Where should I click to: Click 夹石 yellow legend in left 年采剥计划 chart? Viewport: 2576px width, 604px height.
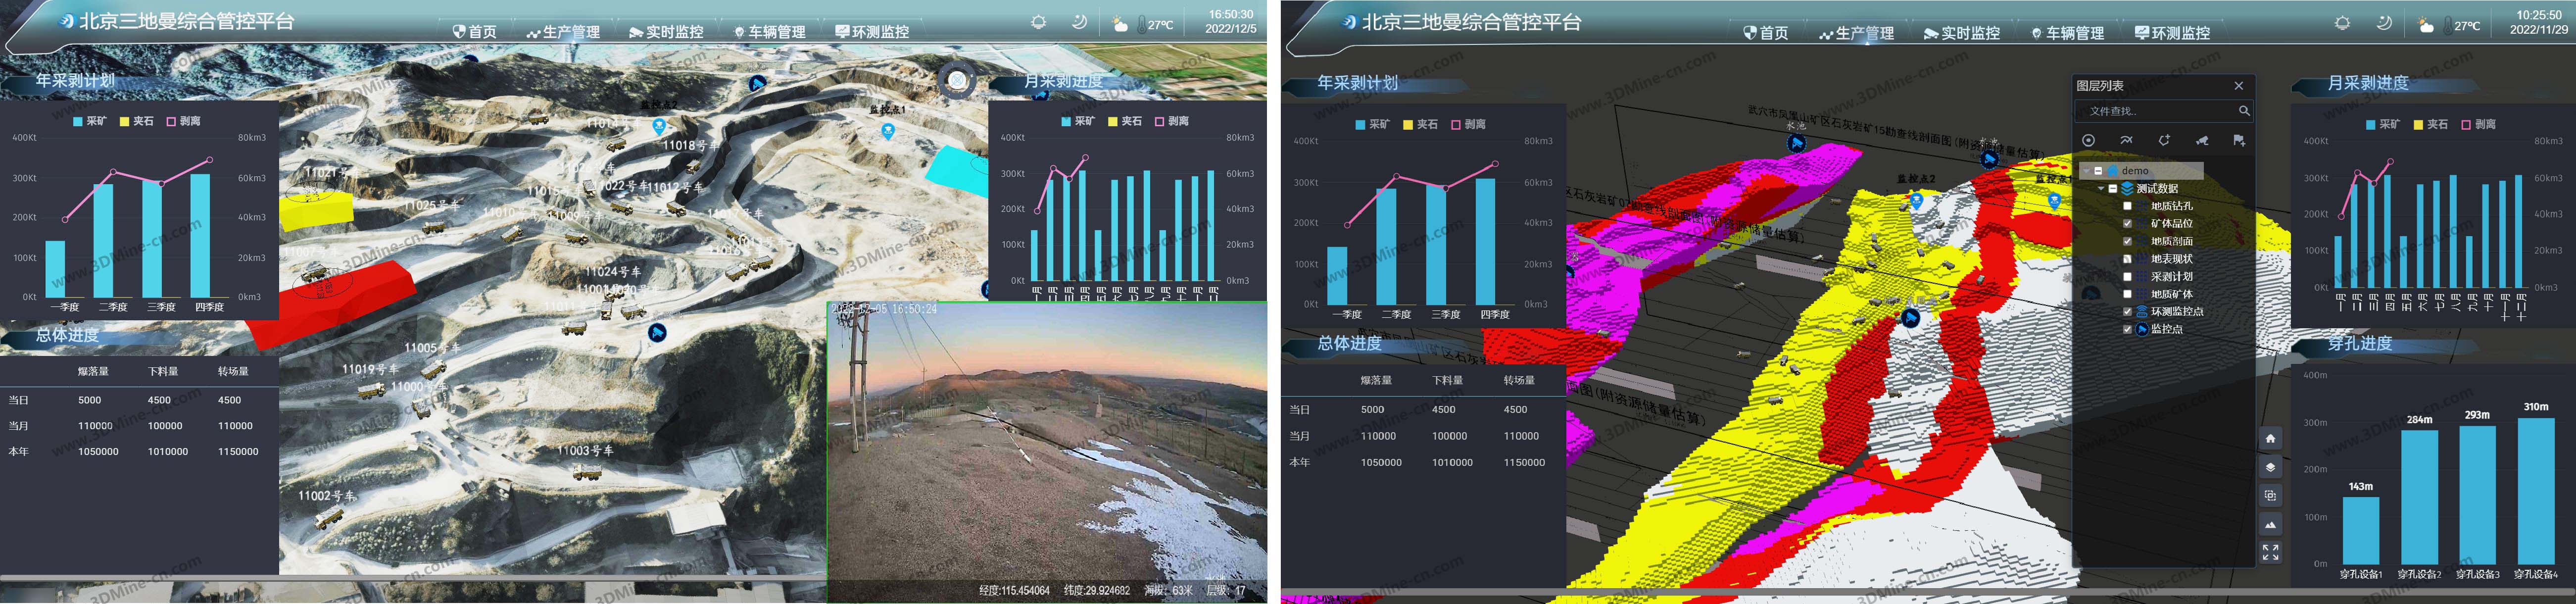tap(137, 121)
